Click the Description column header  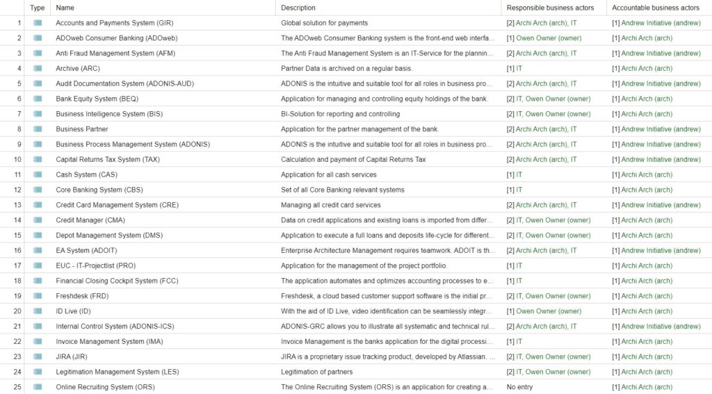tap(298, 8)
